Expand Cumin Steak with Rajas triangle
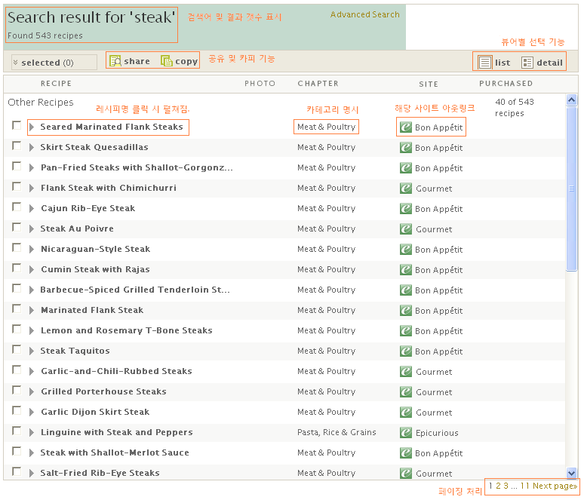 click(x=32, y=269)
